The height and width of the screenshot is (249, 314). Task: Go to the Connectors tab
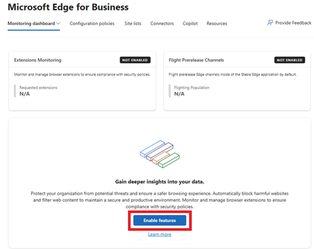tap(162, 24)
